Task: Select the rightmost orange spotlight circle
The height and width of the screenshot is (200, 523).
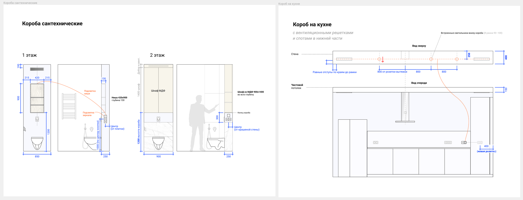Action: tap(457, 59)
